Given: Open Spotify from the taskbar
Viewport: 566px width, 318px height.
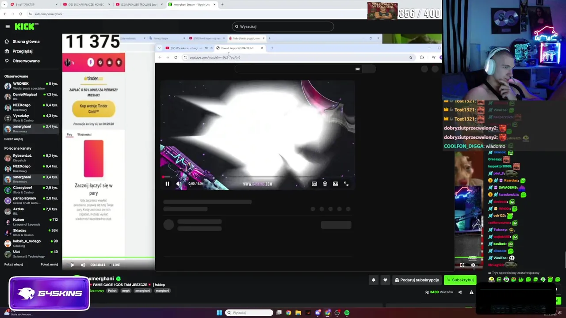Looking at the screenshot, I should 347,313.
